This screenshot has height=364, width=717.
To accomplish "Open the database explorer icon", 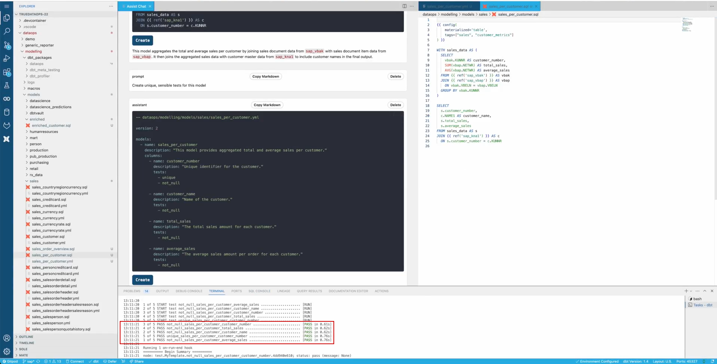I will tap(7, 112).
